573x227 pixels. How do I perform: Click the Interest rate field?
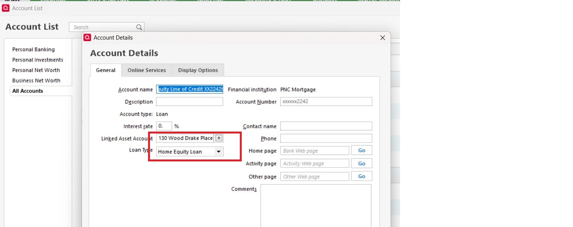[164, 126]
